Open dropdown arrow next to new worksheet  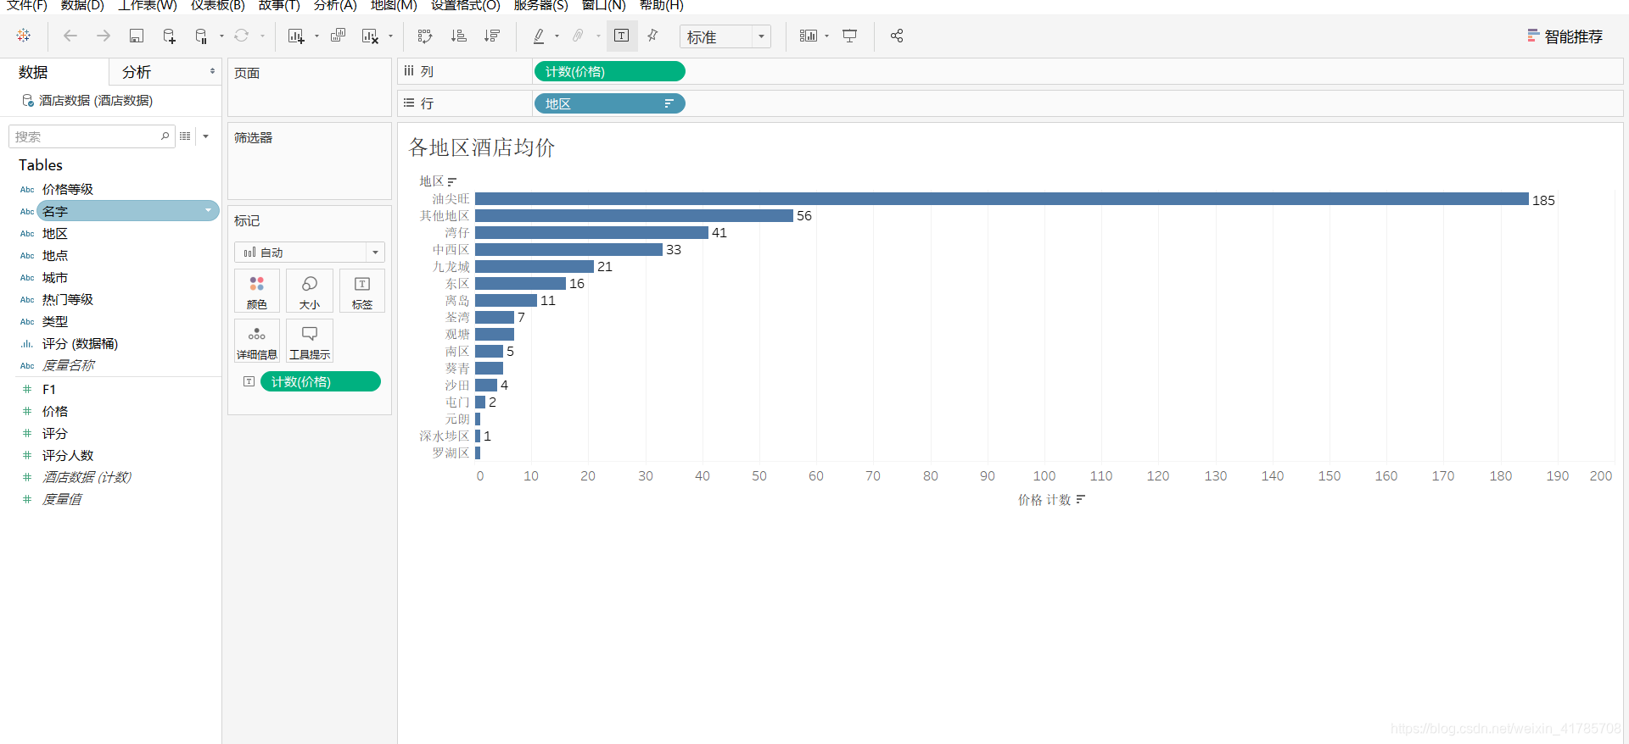click(x=316, y=36)
